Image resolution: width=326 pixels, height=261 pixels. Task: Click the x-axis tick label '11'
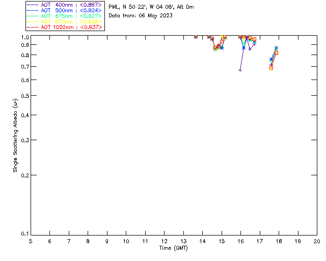coord(145,241)
